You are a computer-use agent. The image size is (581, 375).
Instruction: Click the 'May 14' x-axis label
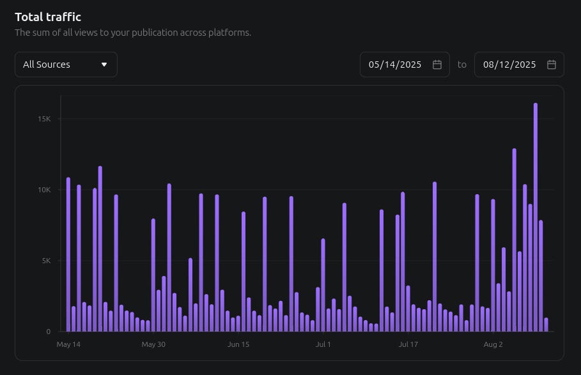coord(68,344)
